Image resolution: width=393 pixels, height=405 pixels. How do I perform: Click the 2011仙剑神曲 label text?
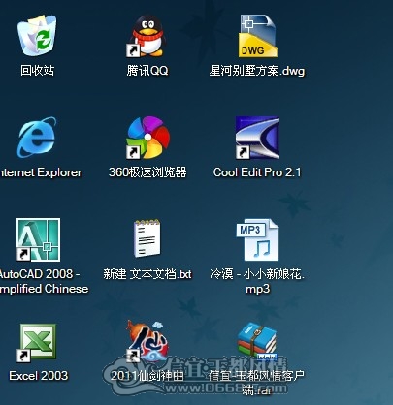point(147,376)
